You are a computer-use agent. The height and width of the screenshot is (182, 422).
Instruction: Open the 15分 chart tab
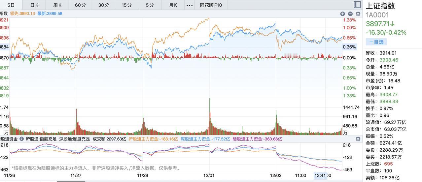(126, 5)
